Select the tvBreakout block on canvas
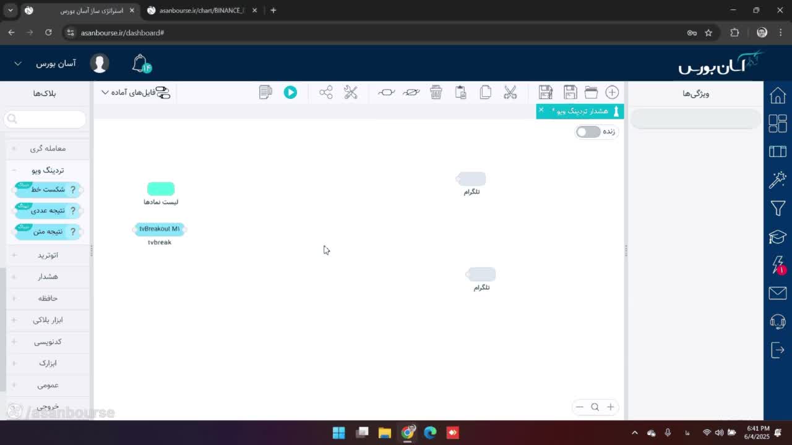This screenshot has height=445, width=792. point(160,229)
